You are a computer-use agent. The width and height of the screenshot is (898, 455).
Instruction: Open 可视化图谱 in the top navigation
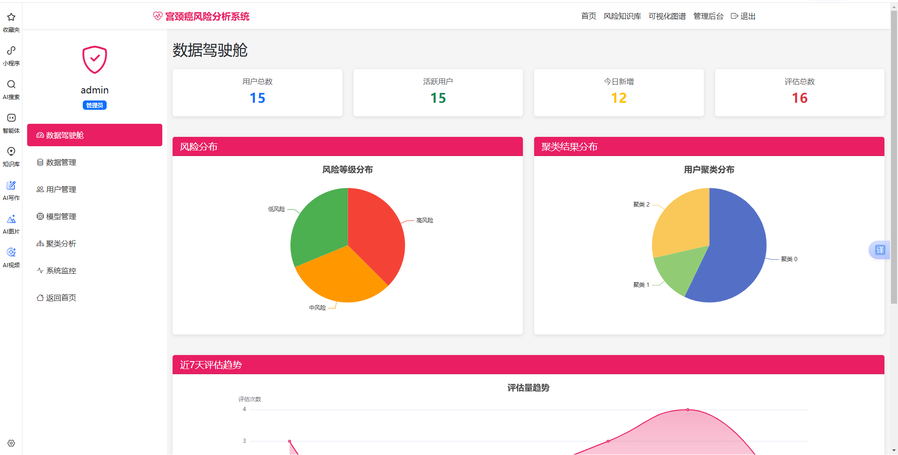(x=667, y=16)
